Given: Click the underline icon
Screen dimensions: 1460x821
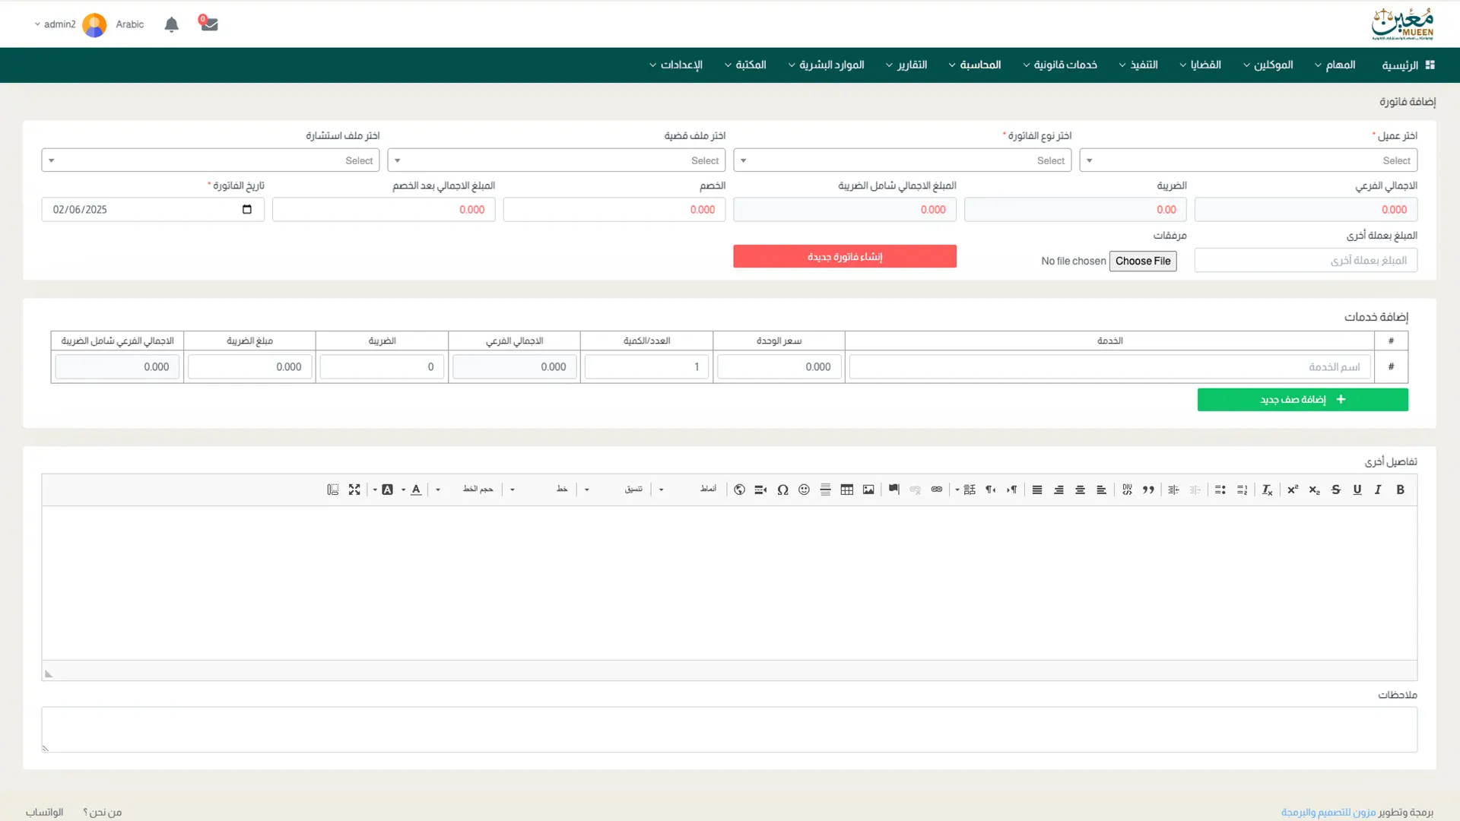Looking at the screenshot, I should [x=1357, y=490].
